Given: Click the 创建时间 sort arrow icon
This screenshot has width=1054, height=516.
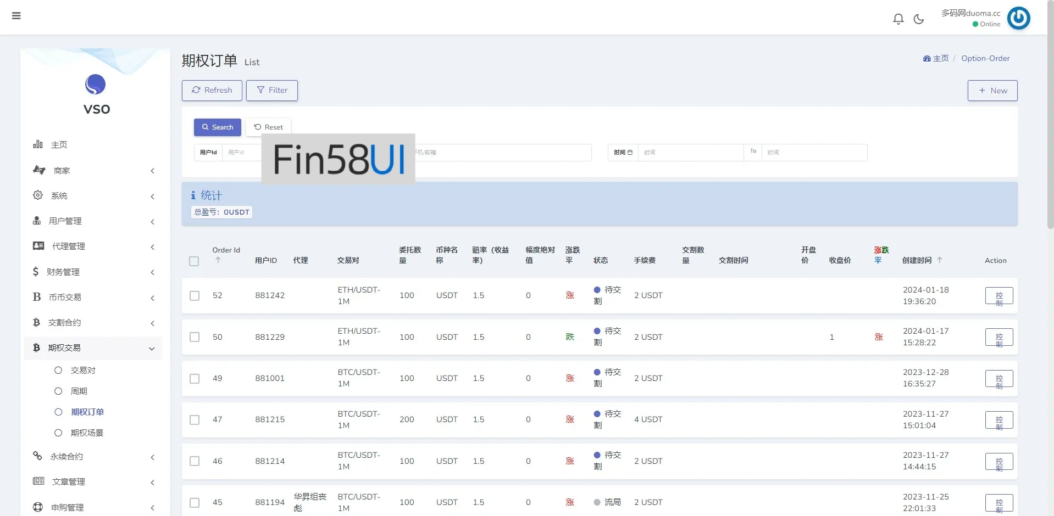Looking at the screenshot, I should [x=940, y=260].
